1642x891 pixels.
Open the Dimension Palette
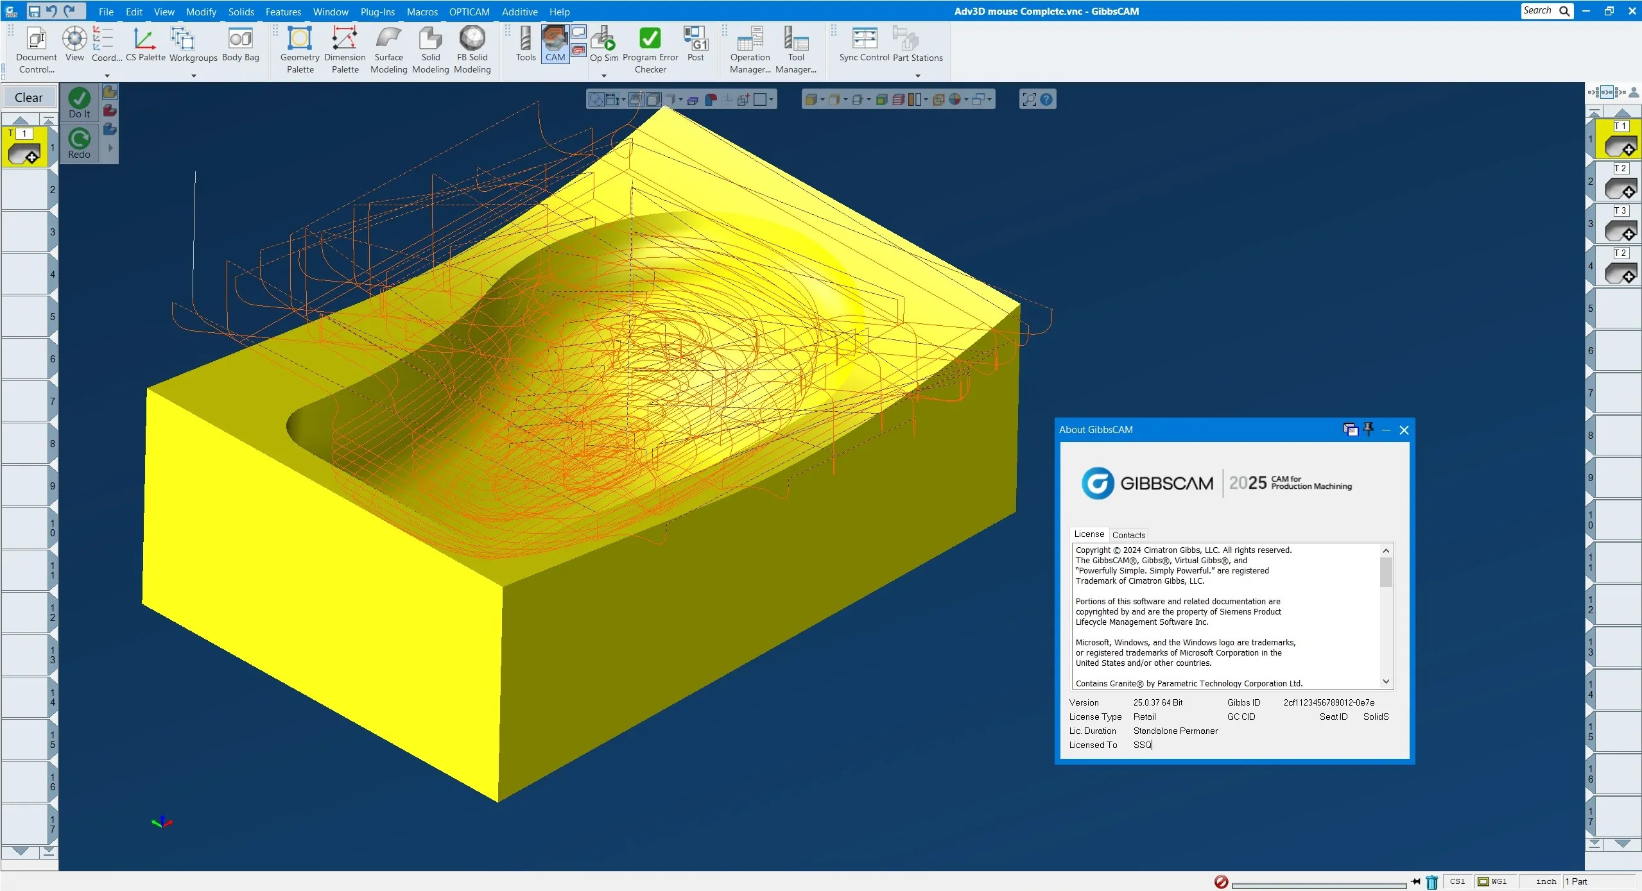click(x=345, y=50)
